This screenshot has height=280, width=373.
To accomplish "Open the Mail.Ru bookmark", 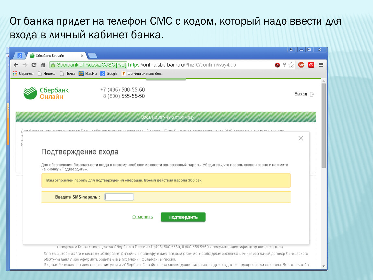I will tap(88, 74).
